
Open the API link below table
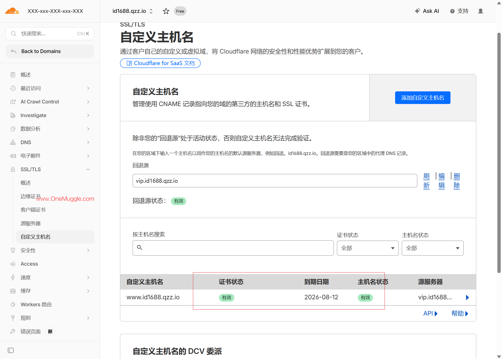[430, 313]
